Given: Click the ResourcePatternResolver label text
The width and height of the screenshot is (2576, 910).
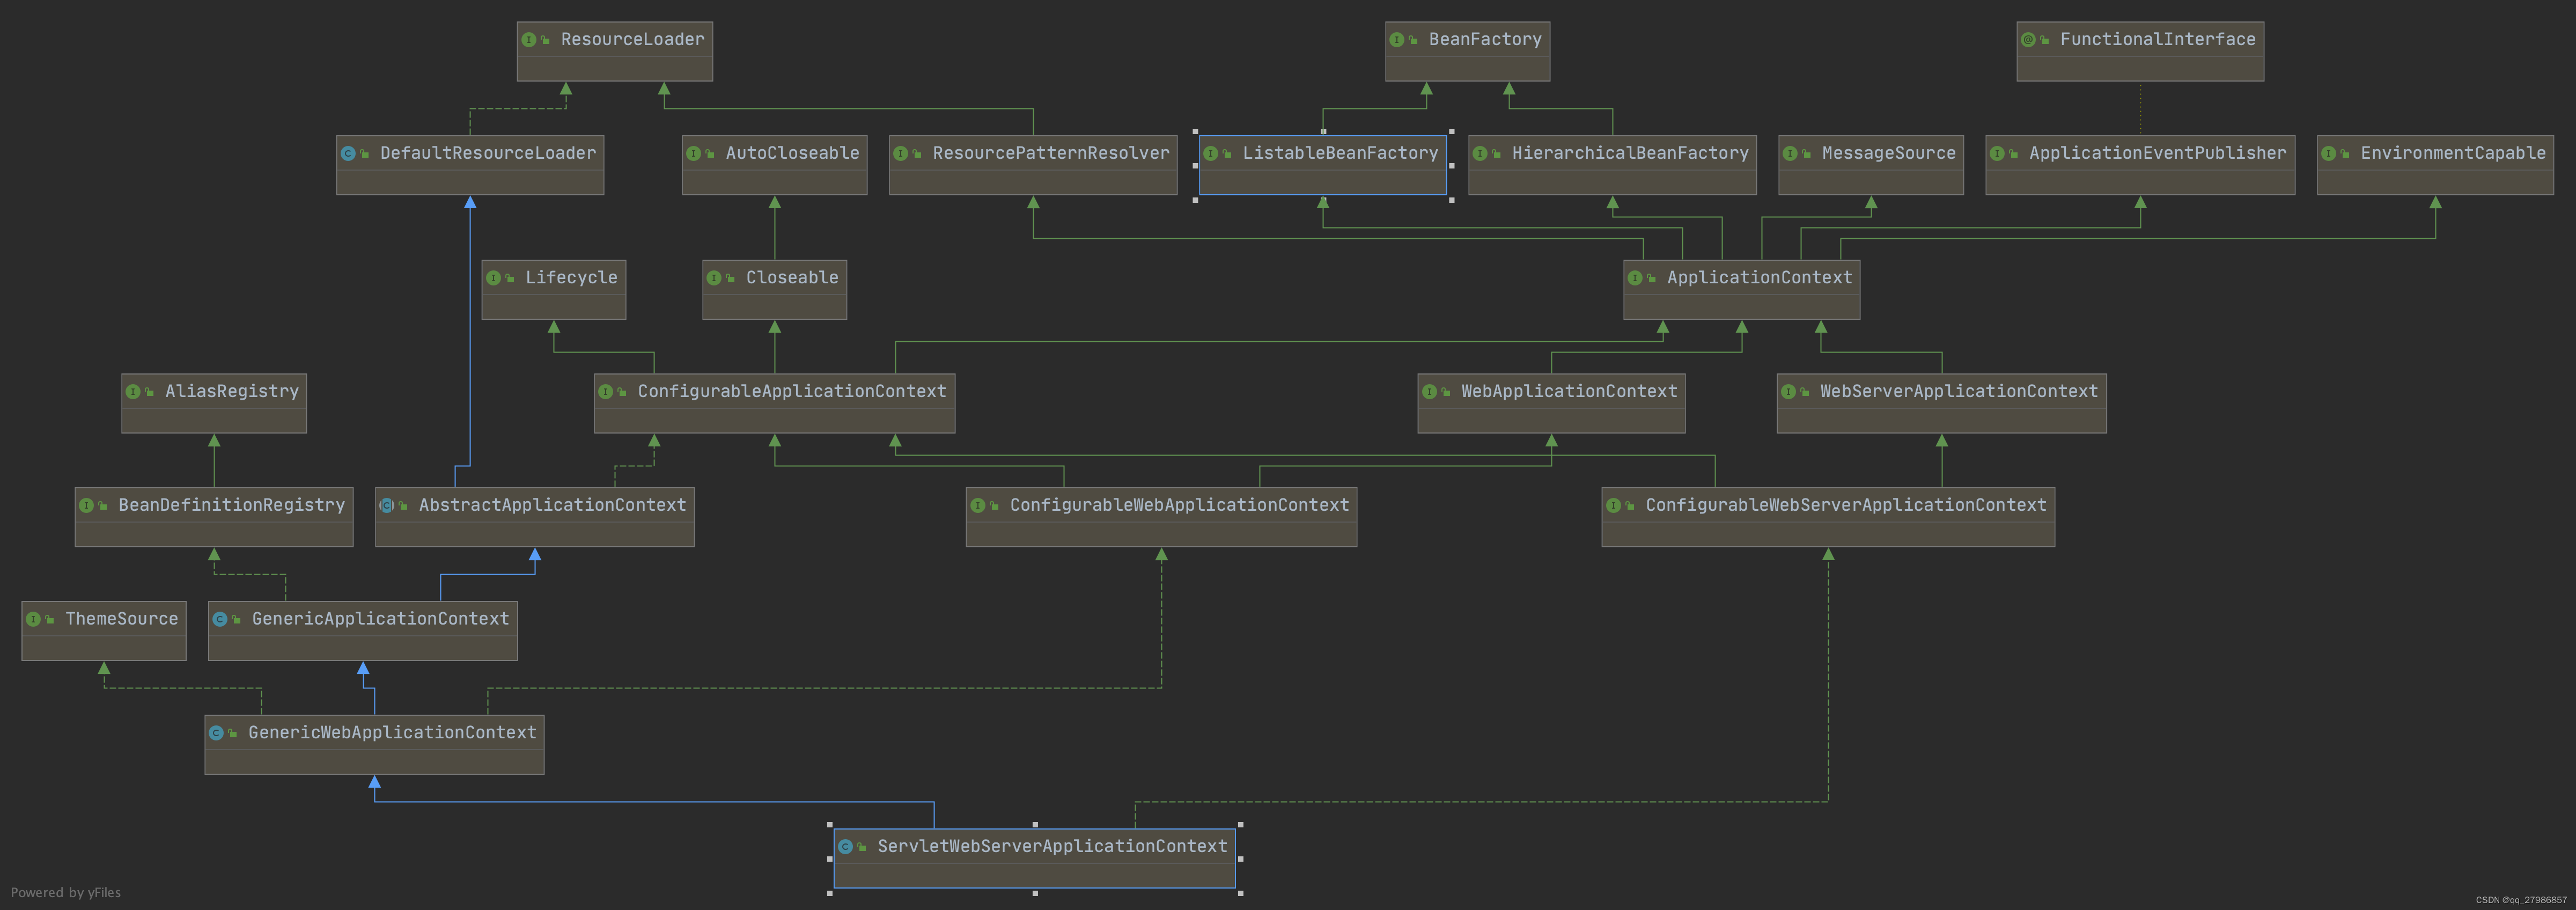Looking at the screenshot, I should (1051, 154).
